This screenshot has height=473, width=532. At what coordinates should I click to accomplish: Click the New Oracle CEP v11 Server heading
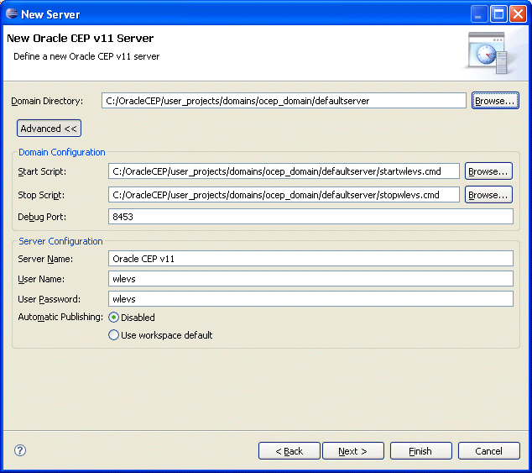[x=80, y=38]
